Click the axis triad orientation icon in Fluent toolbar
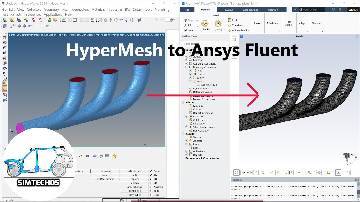Screen dimensions: 360x202 click(x=284, y=173)
